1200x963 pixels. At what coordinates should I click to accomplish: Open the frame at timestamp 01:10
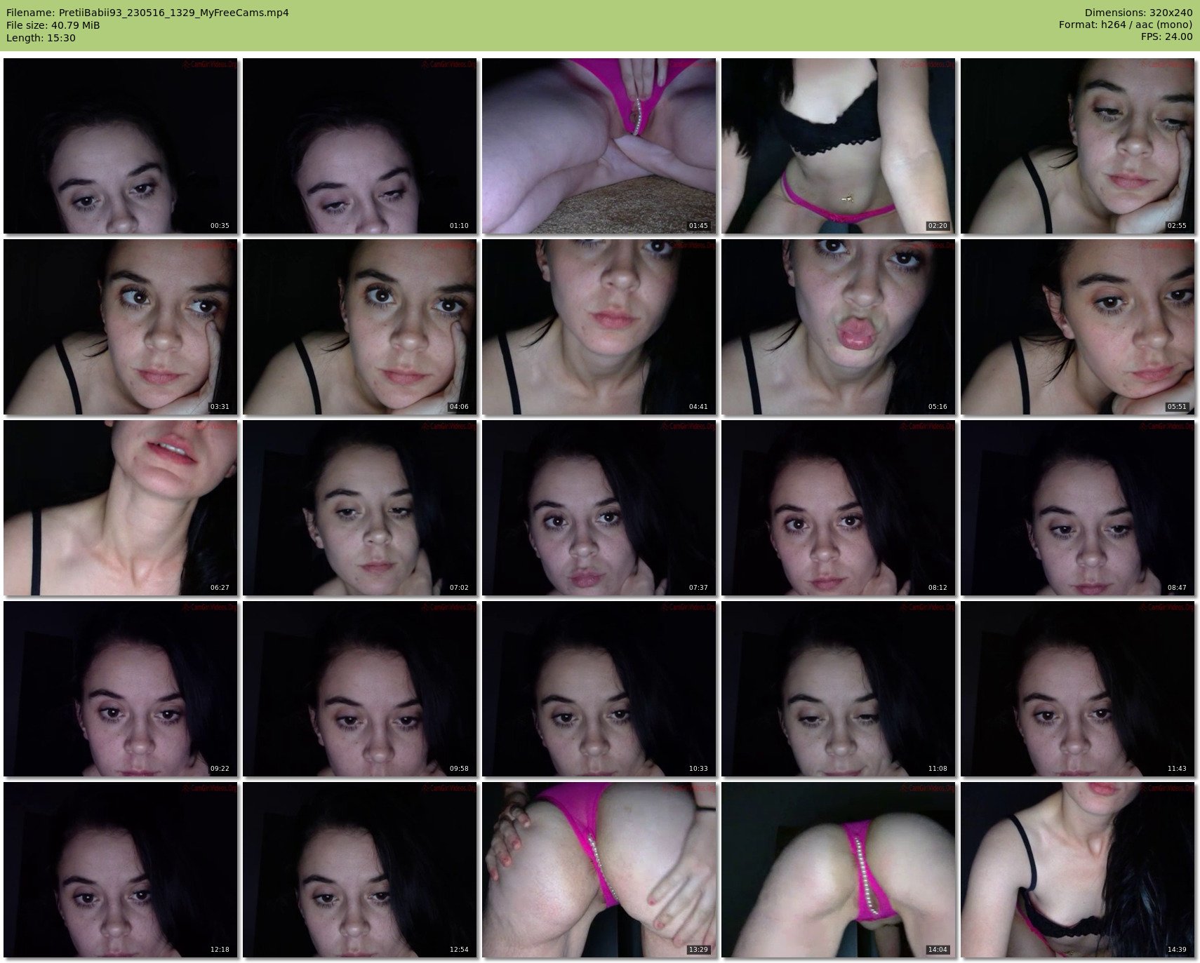tap(359, 146)
